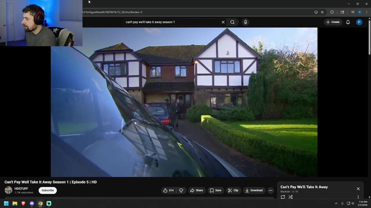
Task: Toggle playlist shuffle
Action: coord(290,197)
